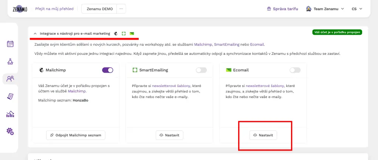This screenshot has height=160, width=378.
Task: Open the three-dots menu next to Zenamu DEMO
Action: 121,9
